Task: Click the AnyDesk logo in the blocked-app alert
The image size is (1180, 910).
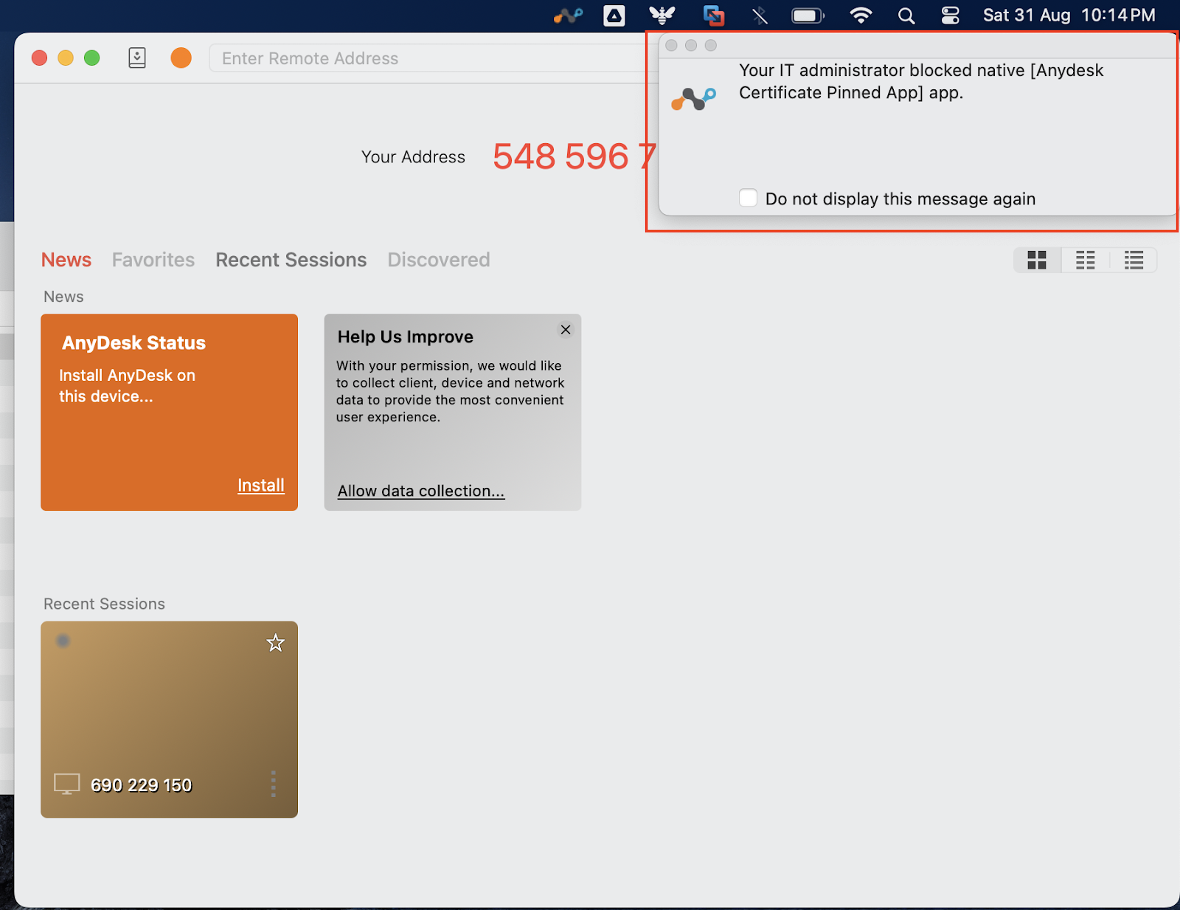Action: tap(693, 98)
